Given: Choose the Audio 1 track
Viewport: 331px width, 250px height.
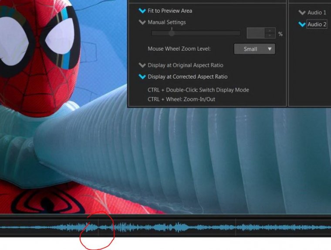Looking at the screenshot, I should tap(312, 13).
